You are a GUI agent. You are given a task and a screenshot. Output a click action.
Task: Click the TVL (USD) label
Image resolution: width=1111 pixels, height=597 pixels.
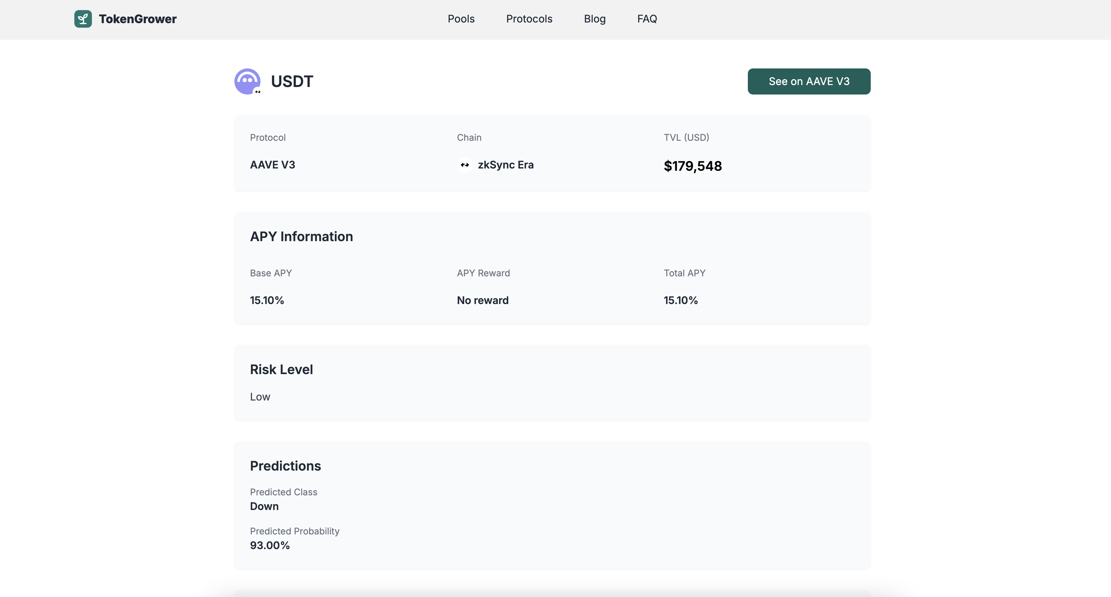(687, 138)
